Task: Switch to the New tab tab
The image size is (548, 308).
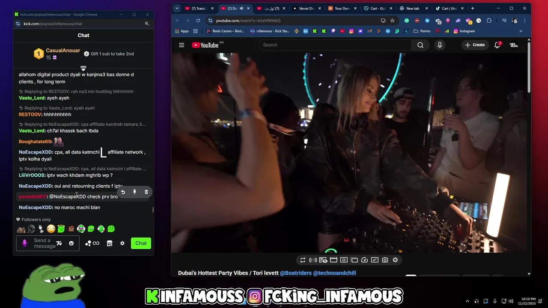Action: pos(413,9)
